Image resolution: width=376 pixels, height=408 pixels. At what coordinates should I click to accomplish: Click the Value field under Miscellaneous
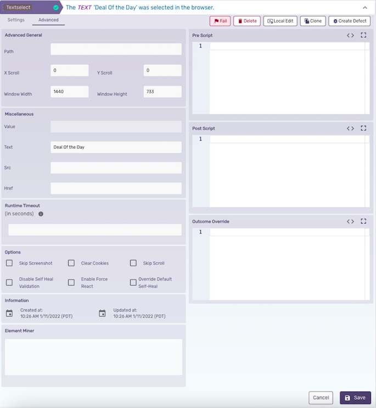116,127
